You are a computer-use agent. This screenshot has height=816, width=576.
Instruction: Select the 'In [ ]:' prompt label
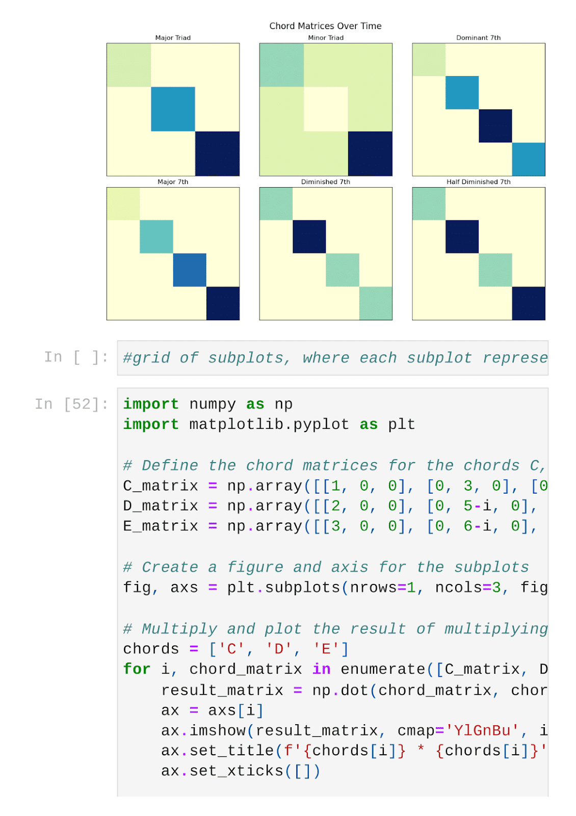point(76,357)
